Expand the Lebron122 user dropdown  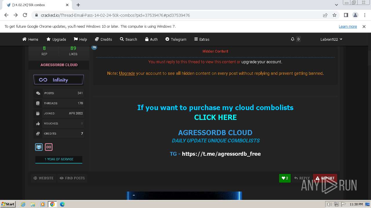click(x=331, y=39)
